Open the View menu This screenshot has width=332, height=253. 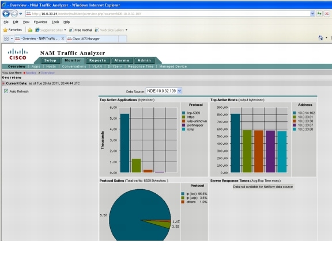coord(26,22)
